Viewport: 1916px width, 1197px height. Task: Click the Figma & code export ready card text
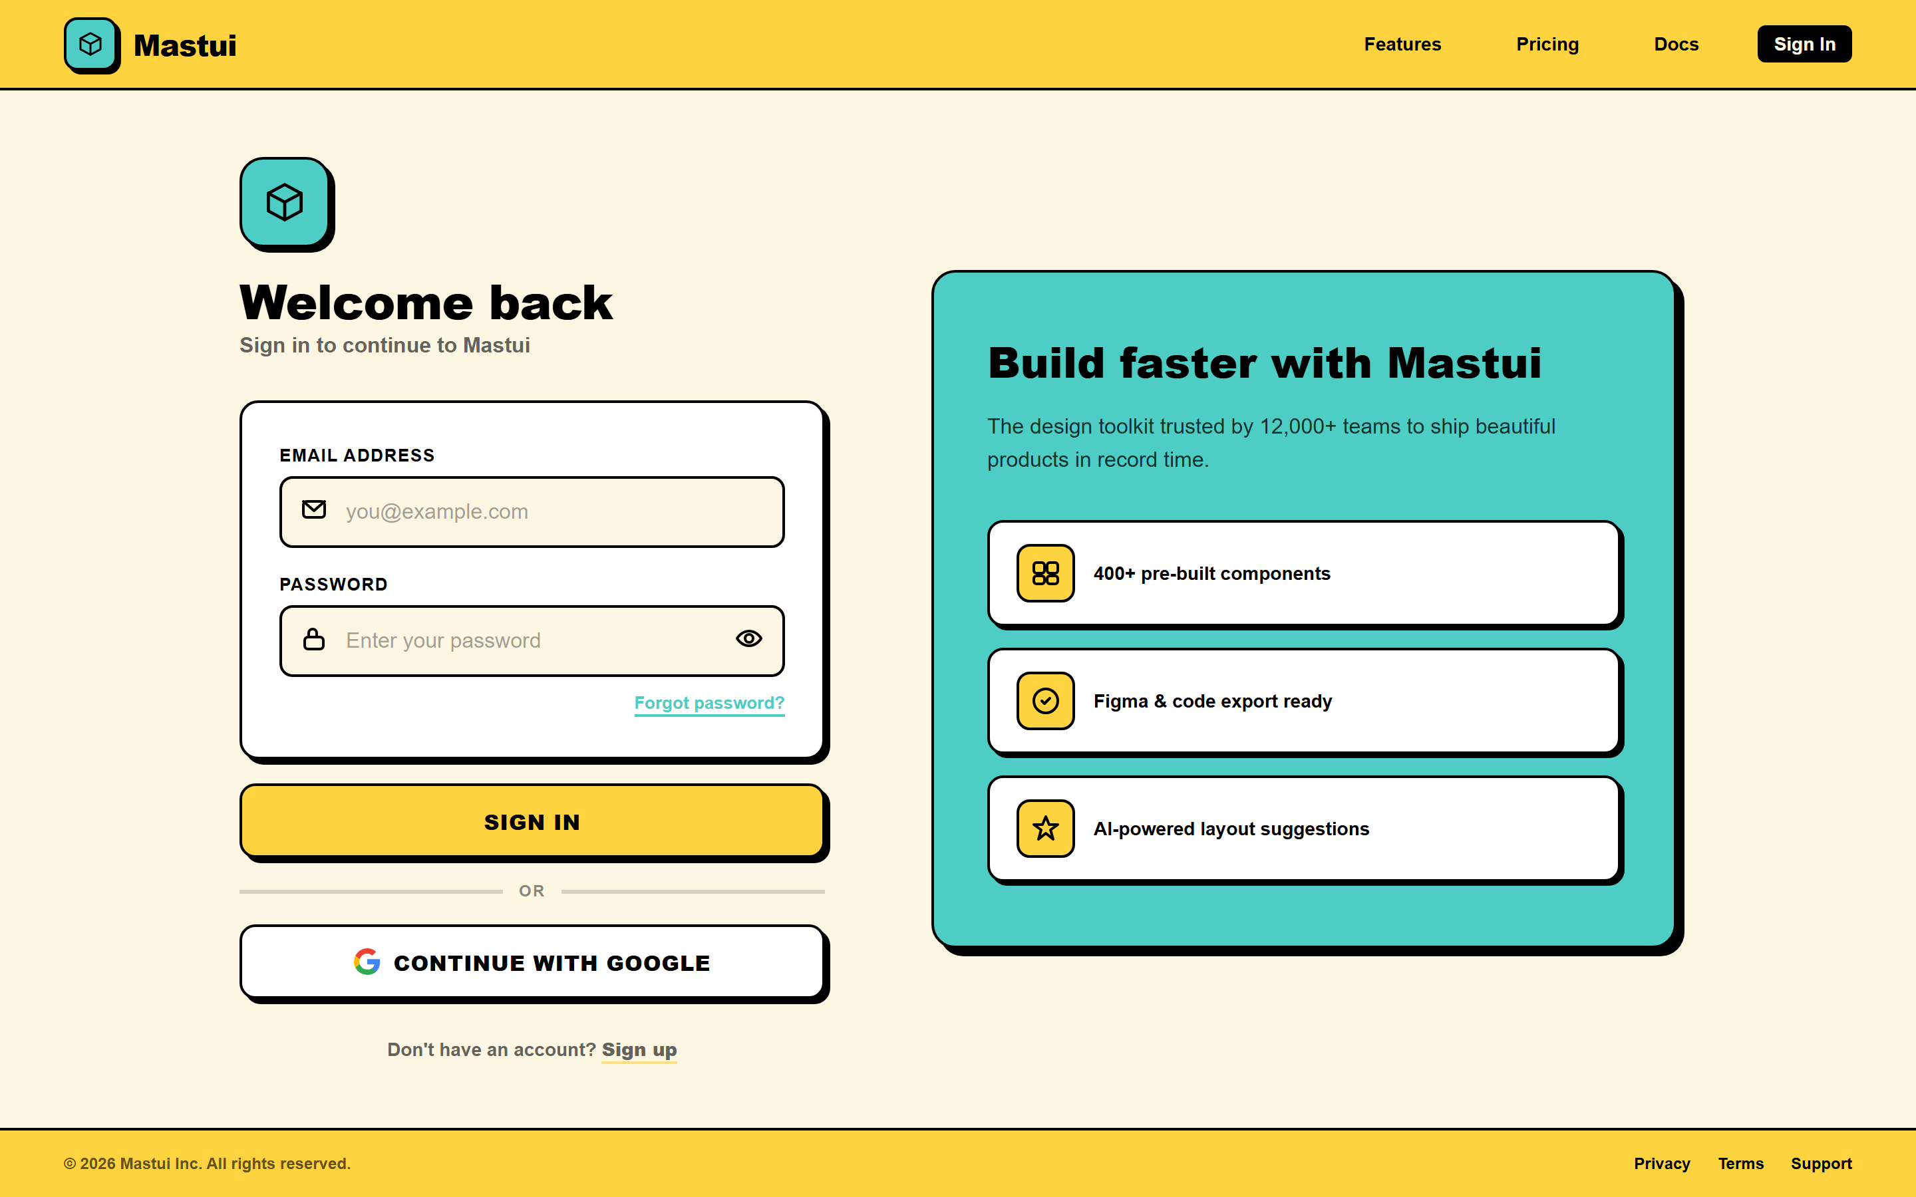1212,702
